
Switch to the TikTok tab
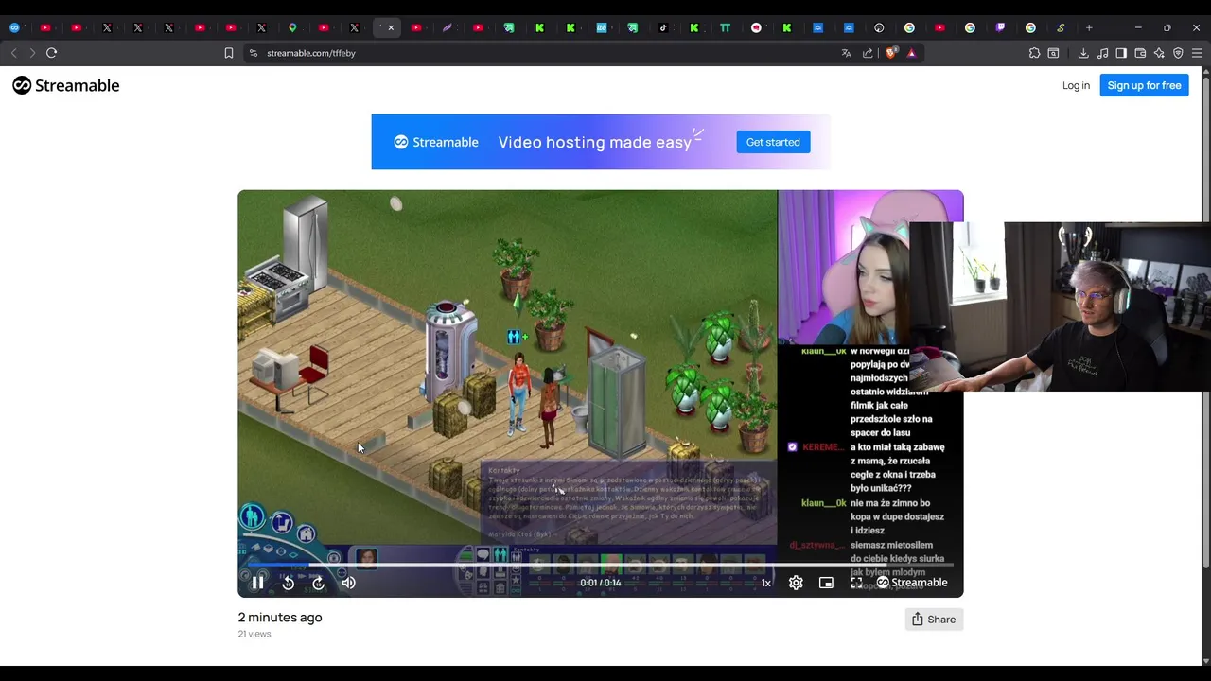[663, 27]
